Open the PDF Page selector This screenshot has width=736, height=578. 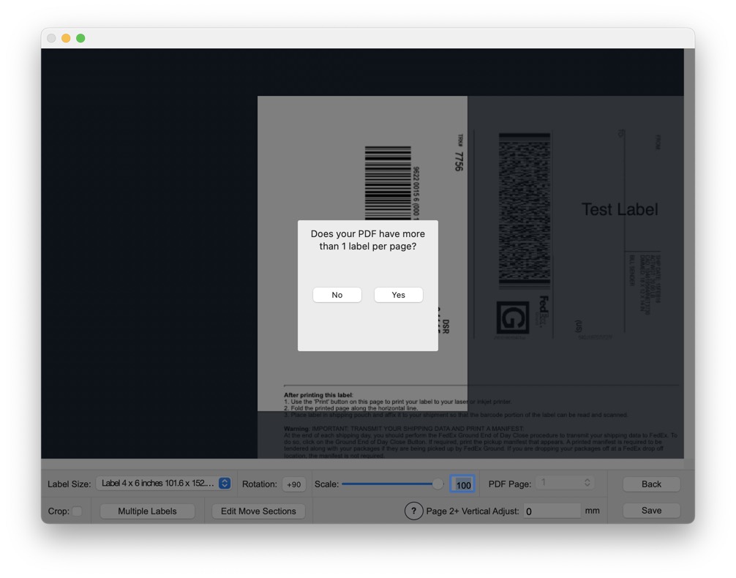coord(563,483)
